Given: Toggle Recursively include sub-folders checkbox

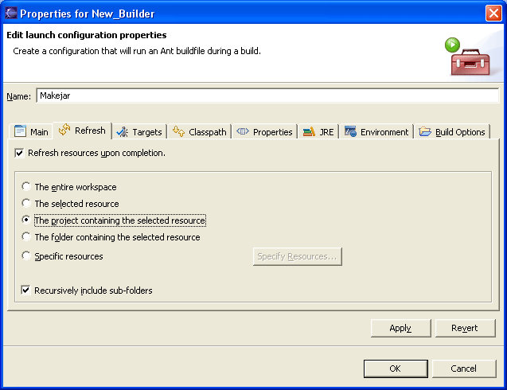Looking at the screenshot, I should [25, 290].
